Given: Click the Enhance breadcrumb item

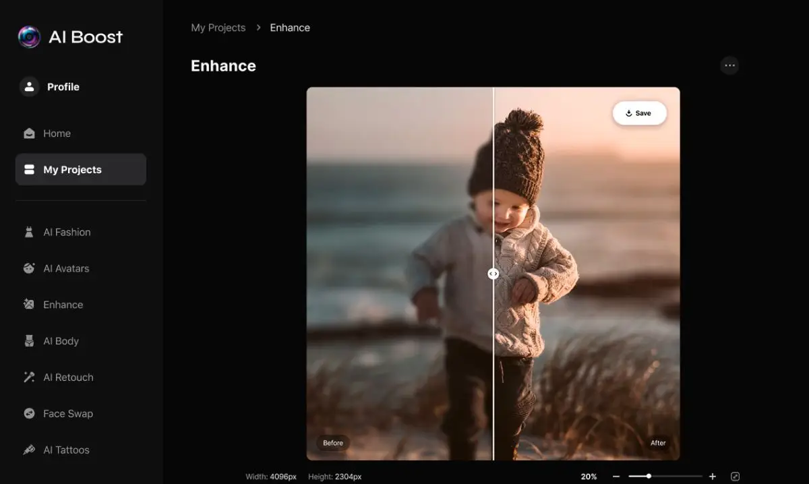Looking at the screenshot, I should 290,28.
